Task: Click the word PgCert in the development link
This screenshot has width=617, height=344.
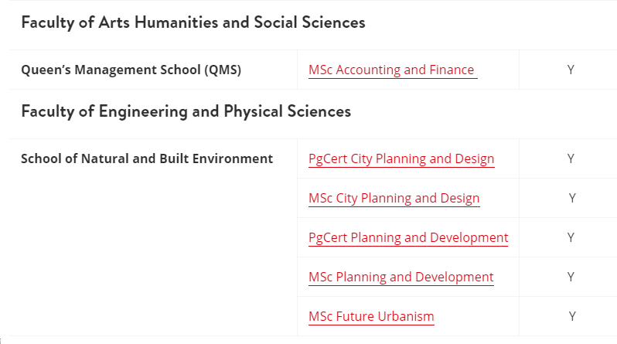Action: click(x=328, y=238)
